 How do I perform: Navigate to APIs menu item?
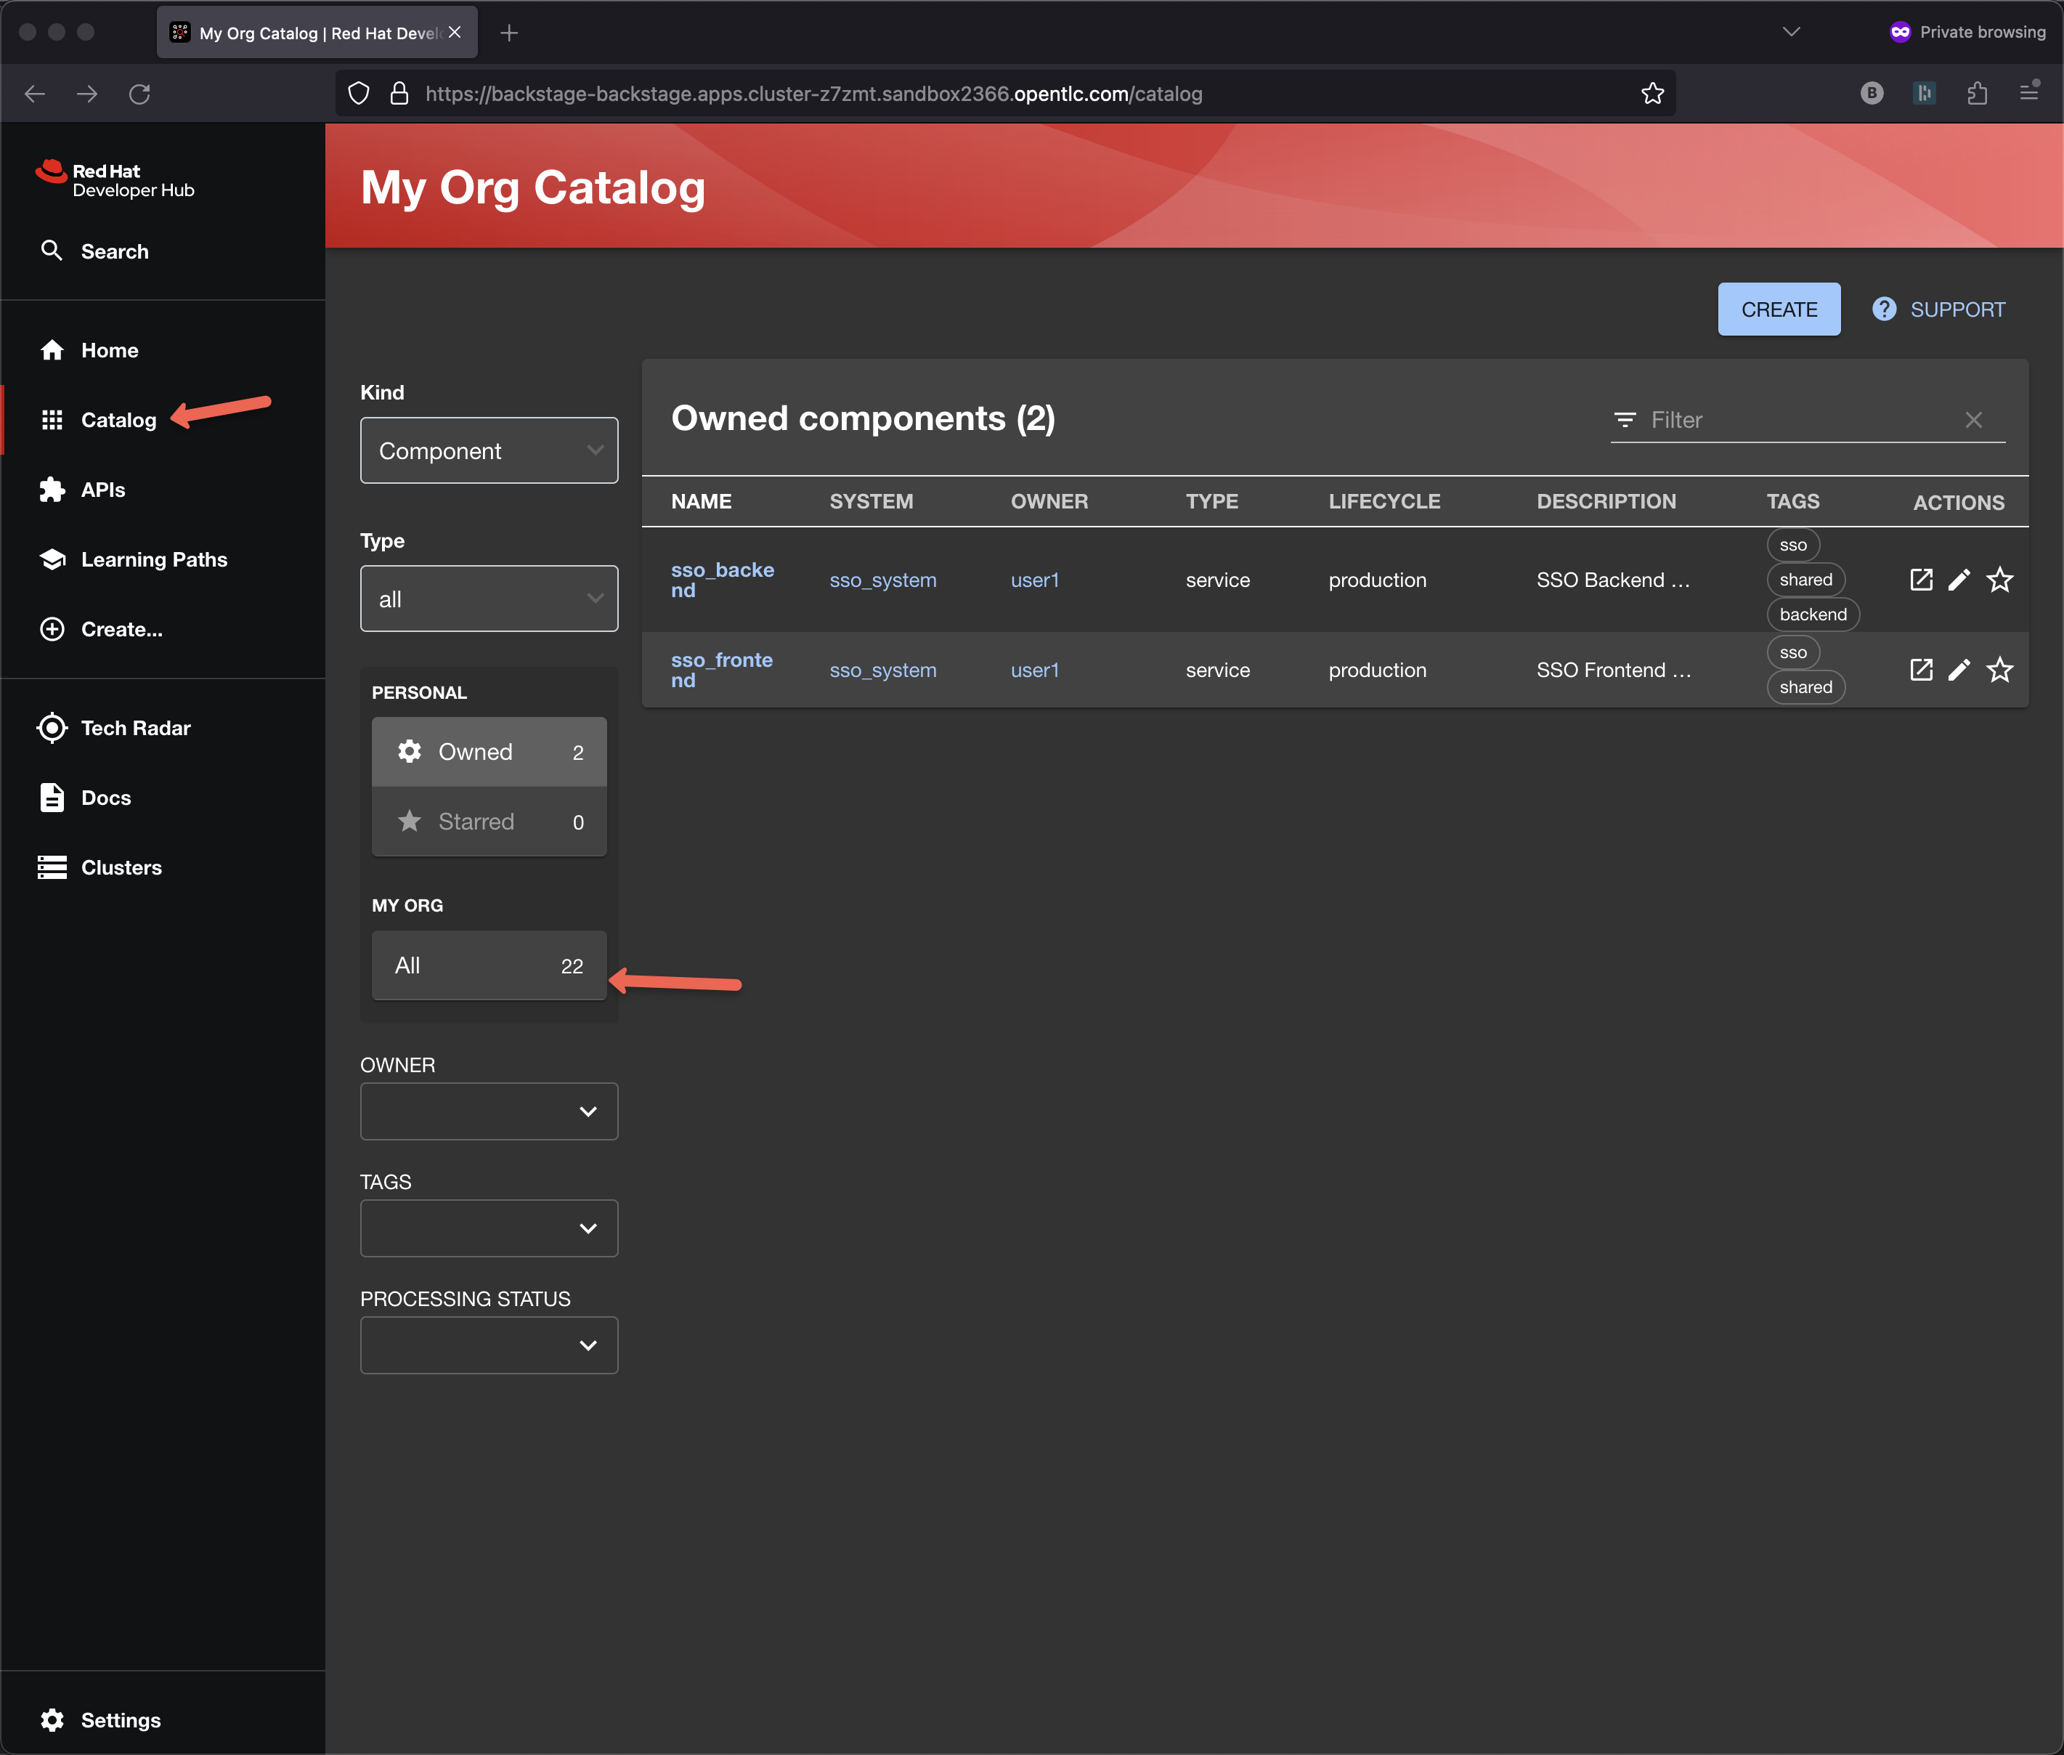tap(102, 490)
